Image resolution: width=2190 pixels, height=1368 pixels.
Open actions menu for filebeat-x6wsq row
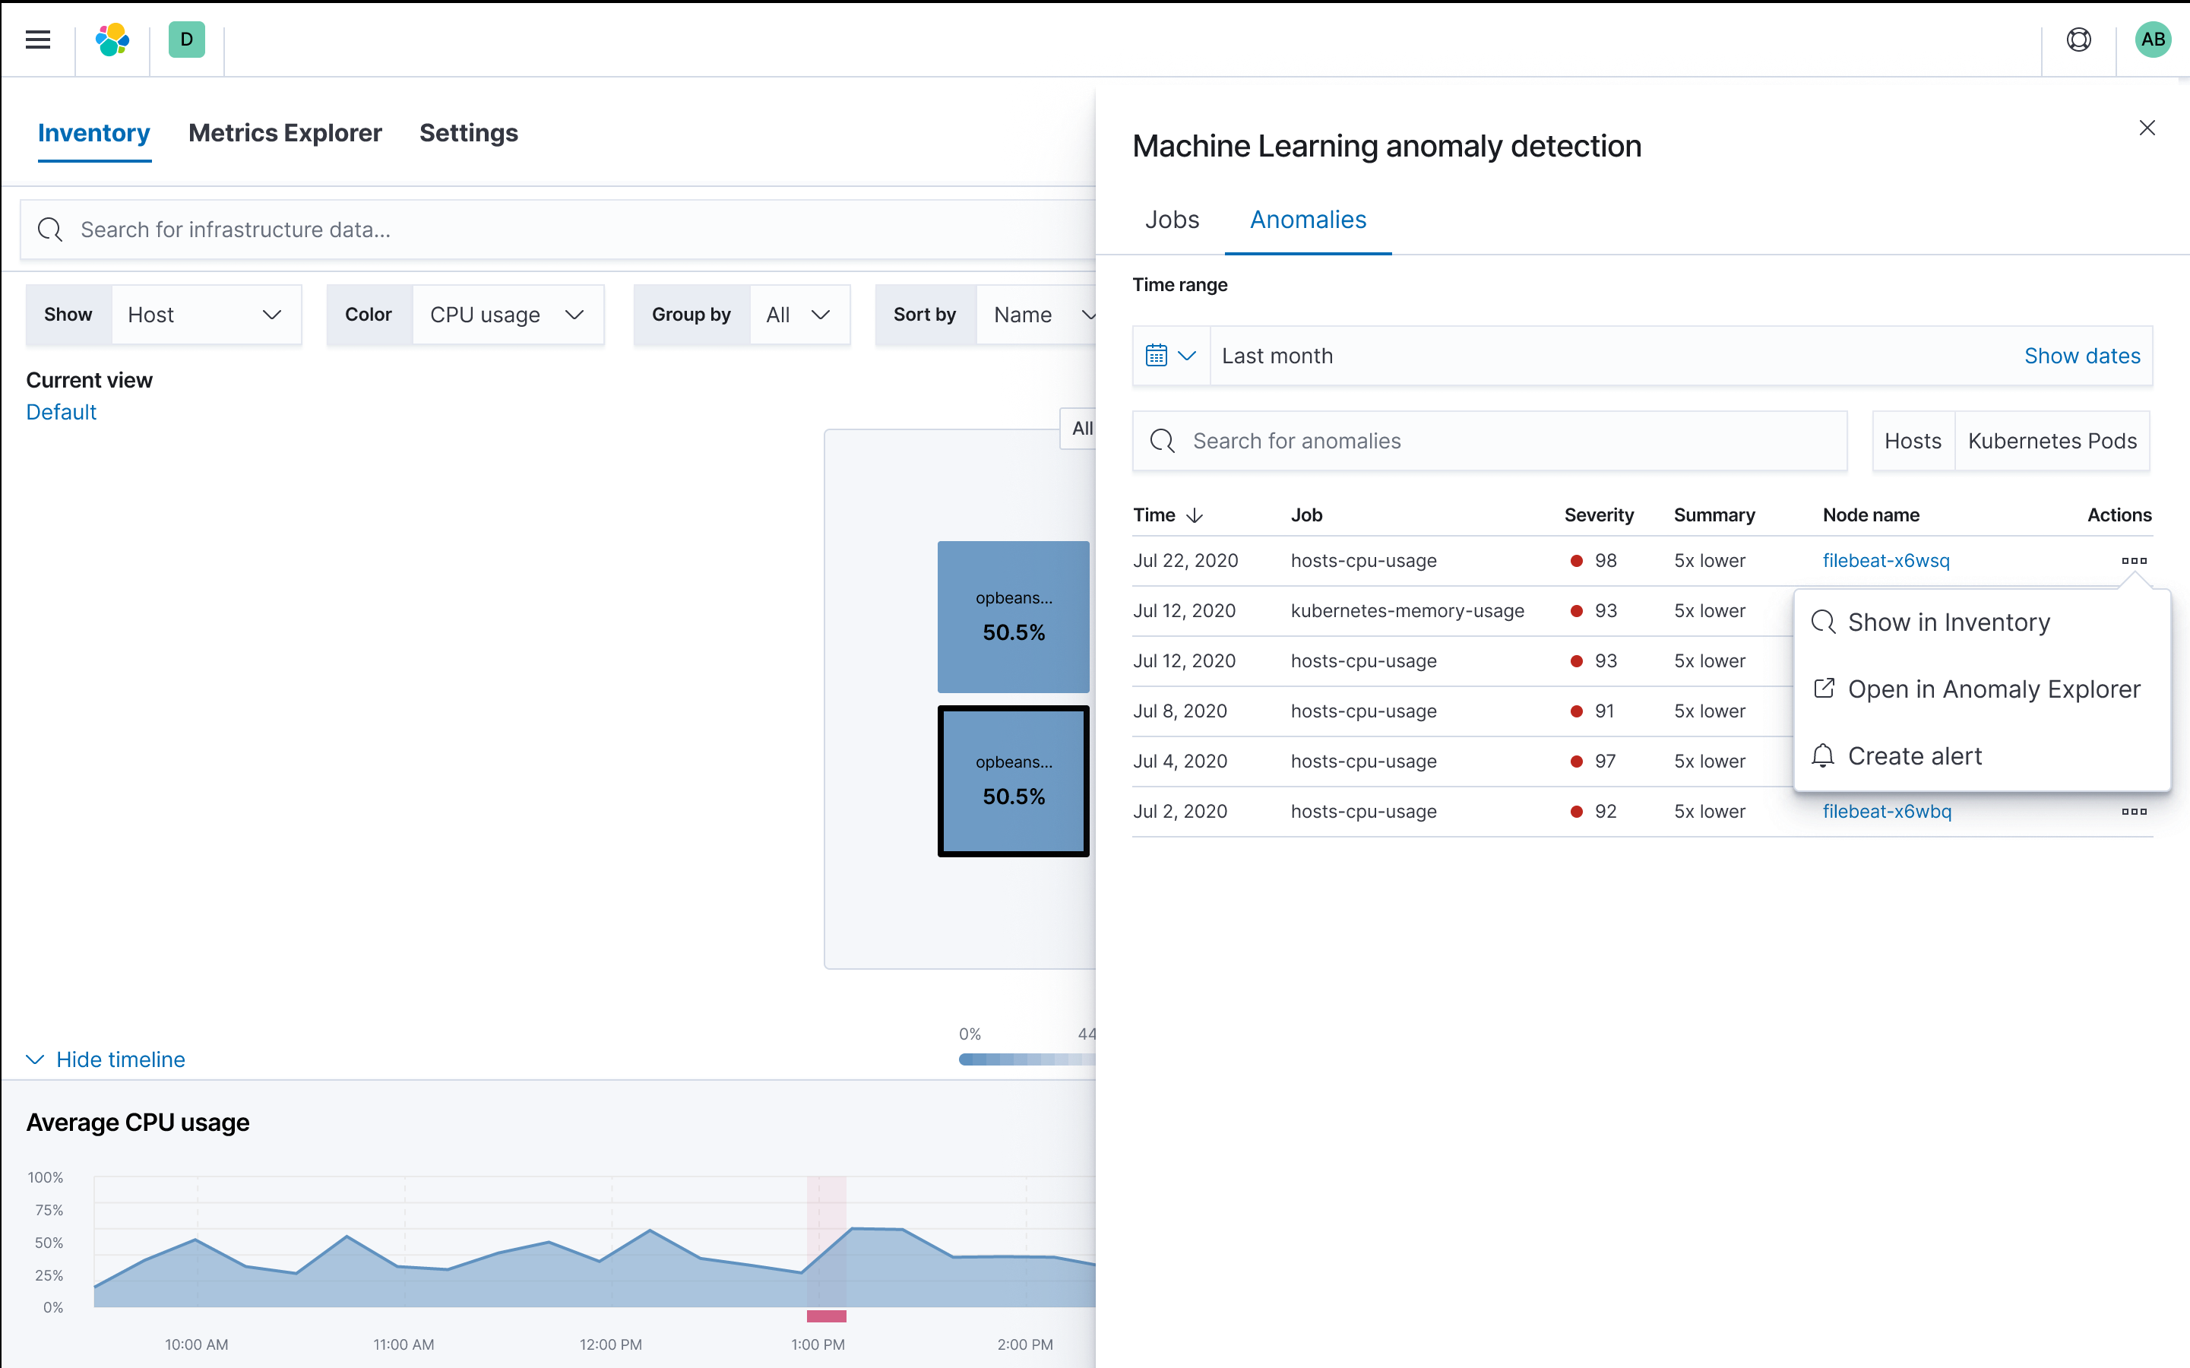[x=2134, y=561]
